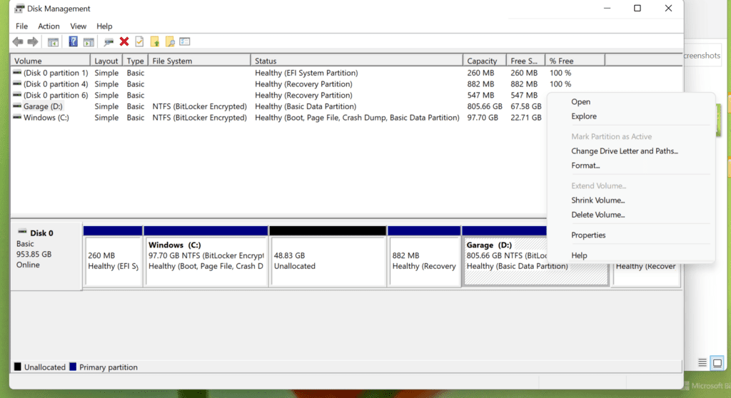This screenshot has height=398, width=731.
Task: Open the Action menu
Action: pyautogui.click(x=49, y=26)
